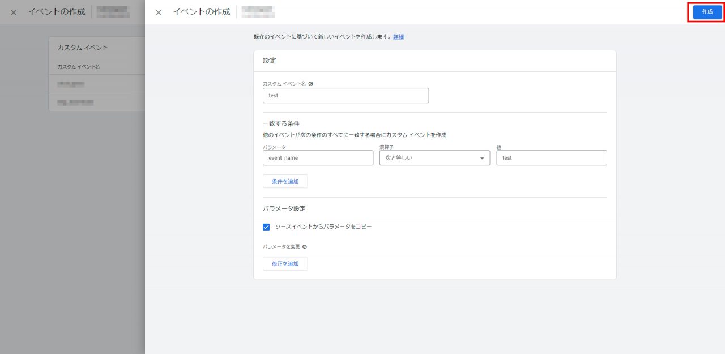The height and width of the screenshot is (354, 725).
Task: Click the blue 作成 button
Action: (x=707, y=12)
